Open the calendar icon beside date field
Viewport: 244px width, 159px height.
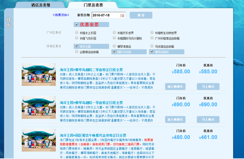(122, 15)
